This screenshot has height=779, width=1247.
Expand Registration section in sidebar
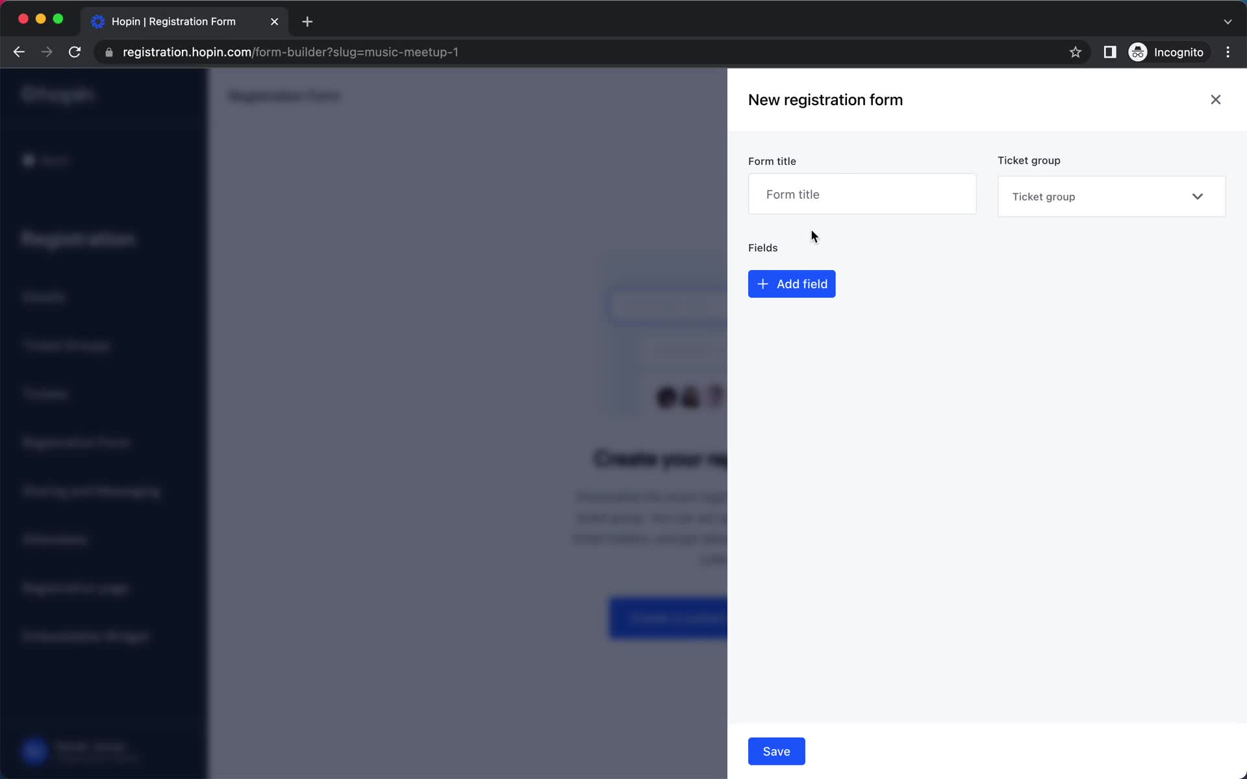(x=77, y=238)
